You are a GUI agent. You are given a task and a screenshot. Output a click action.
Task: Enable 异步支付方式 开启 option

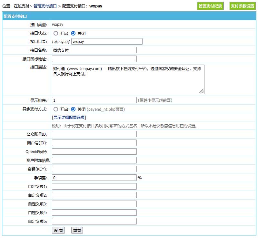click(x=56, y=109)
